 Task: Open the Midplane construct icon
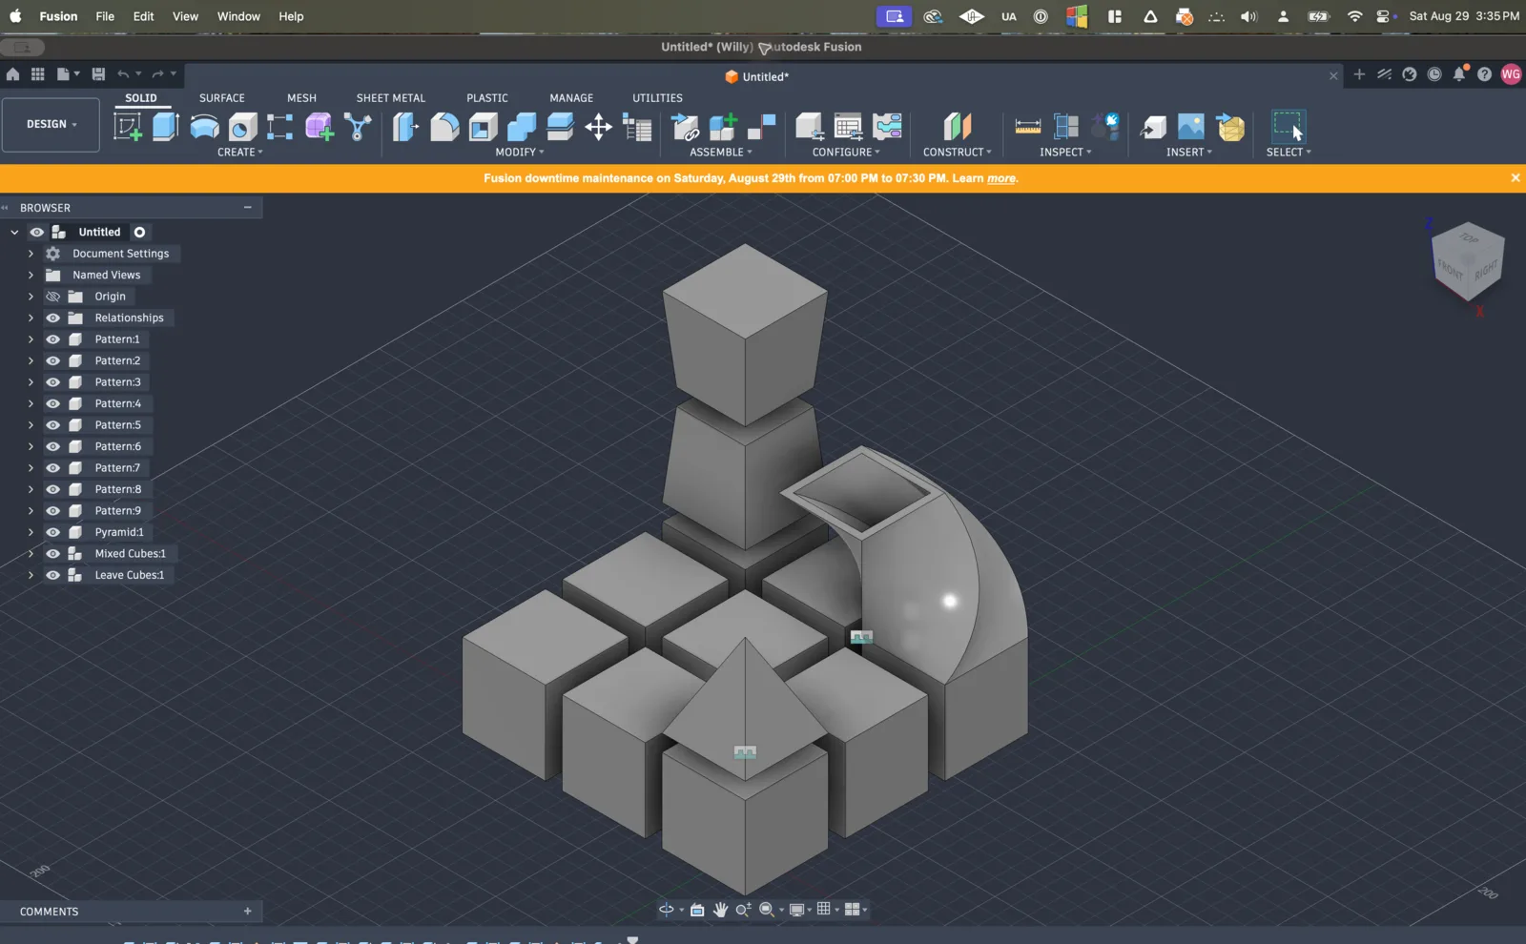point(957,126)
